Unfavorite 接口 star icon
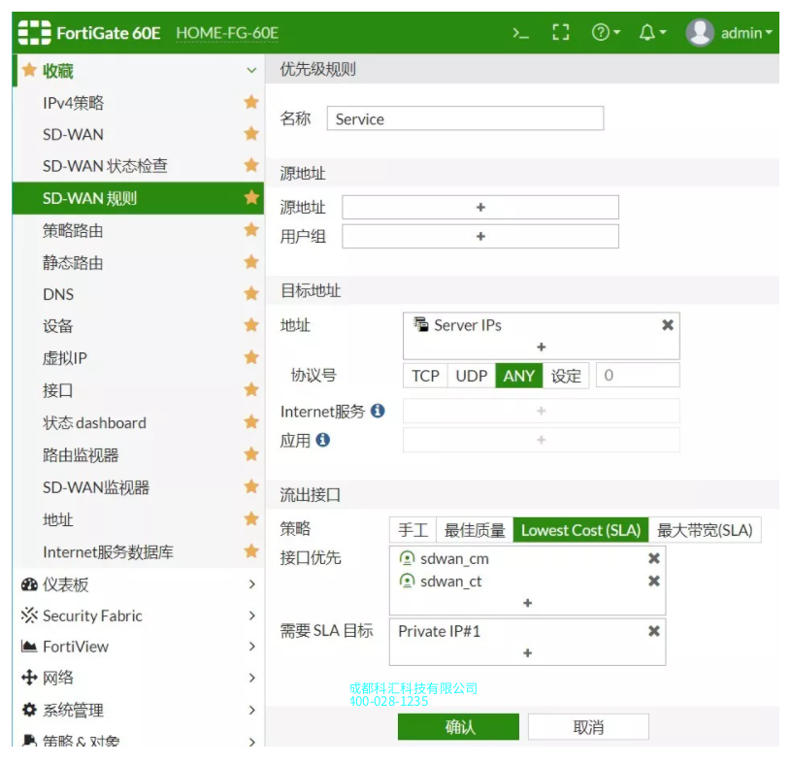This screenshot has height=764, width=792. [x=251, y=389]
